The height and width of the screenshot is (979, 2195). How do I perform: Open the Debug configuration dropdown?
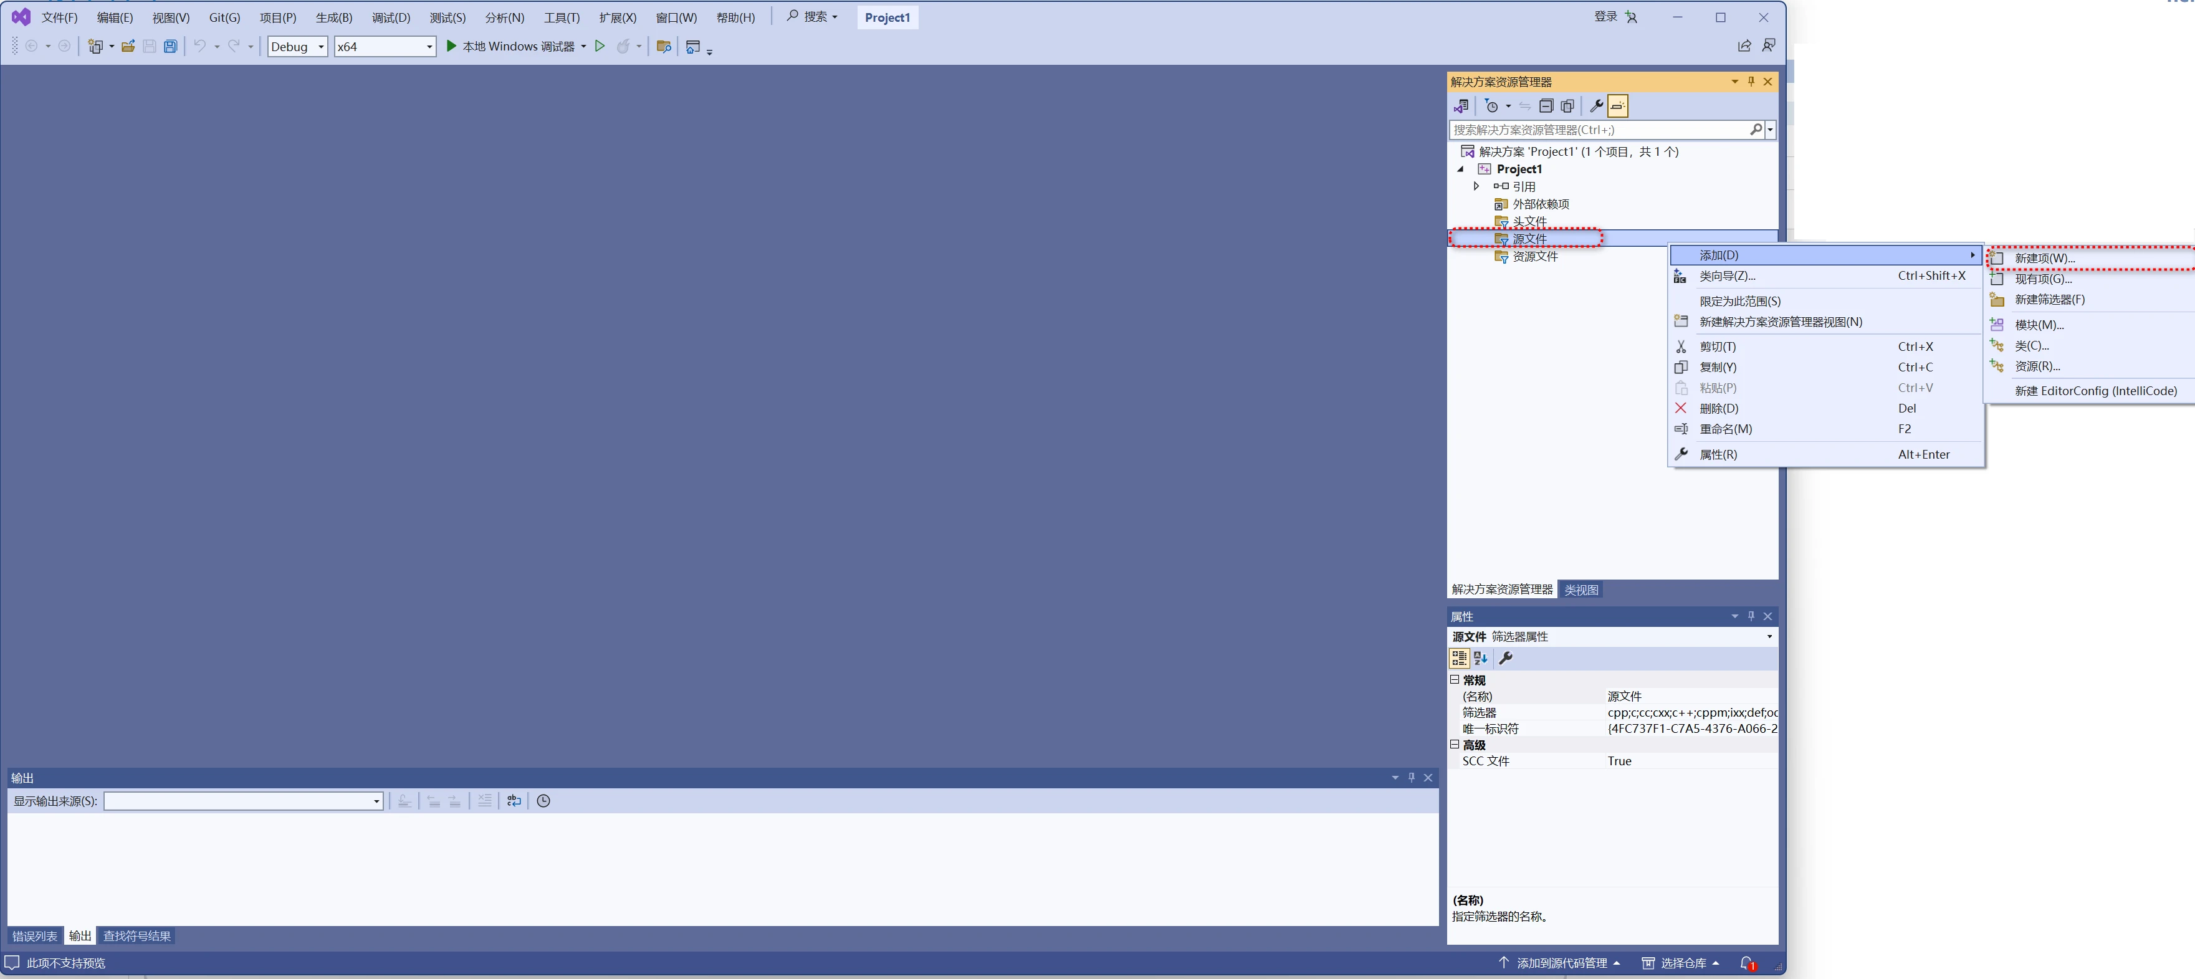pos(297,47)
